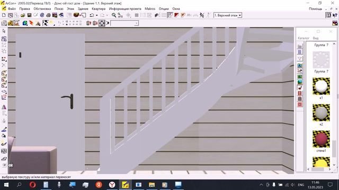The width and height of the screenshot is (339, 190).
Task: Click the magnifying glass zoom icon
Action: pyautogui.click(x=114, y=15)
